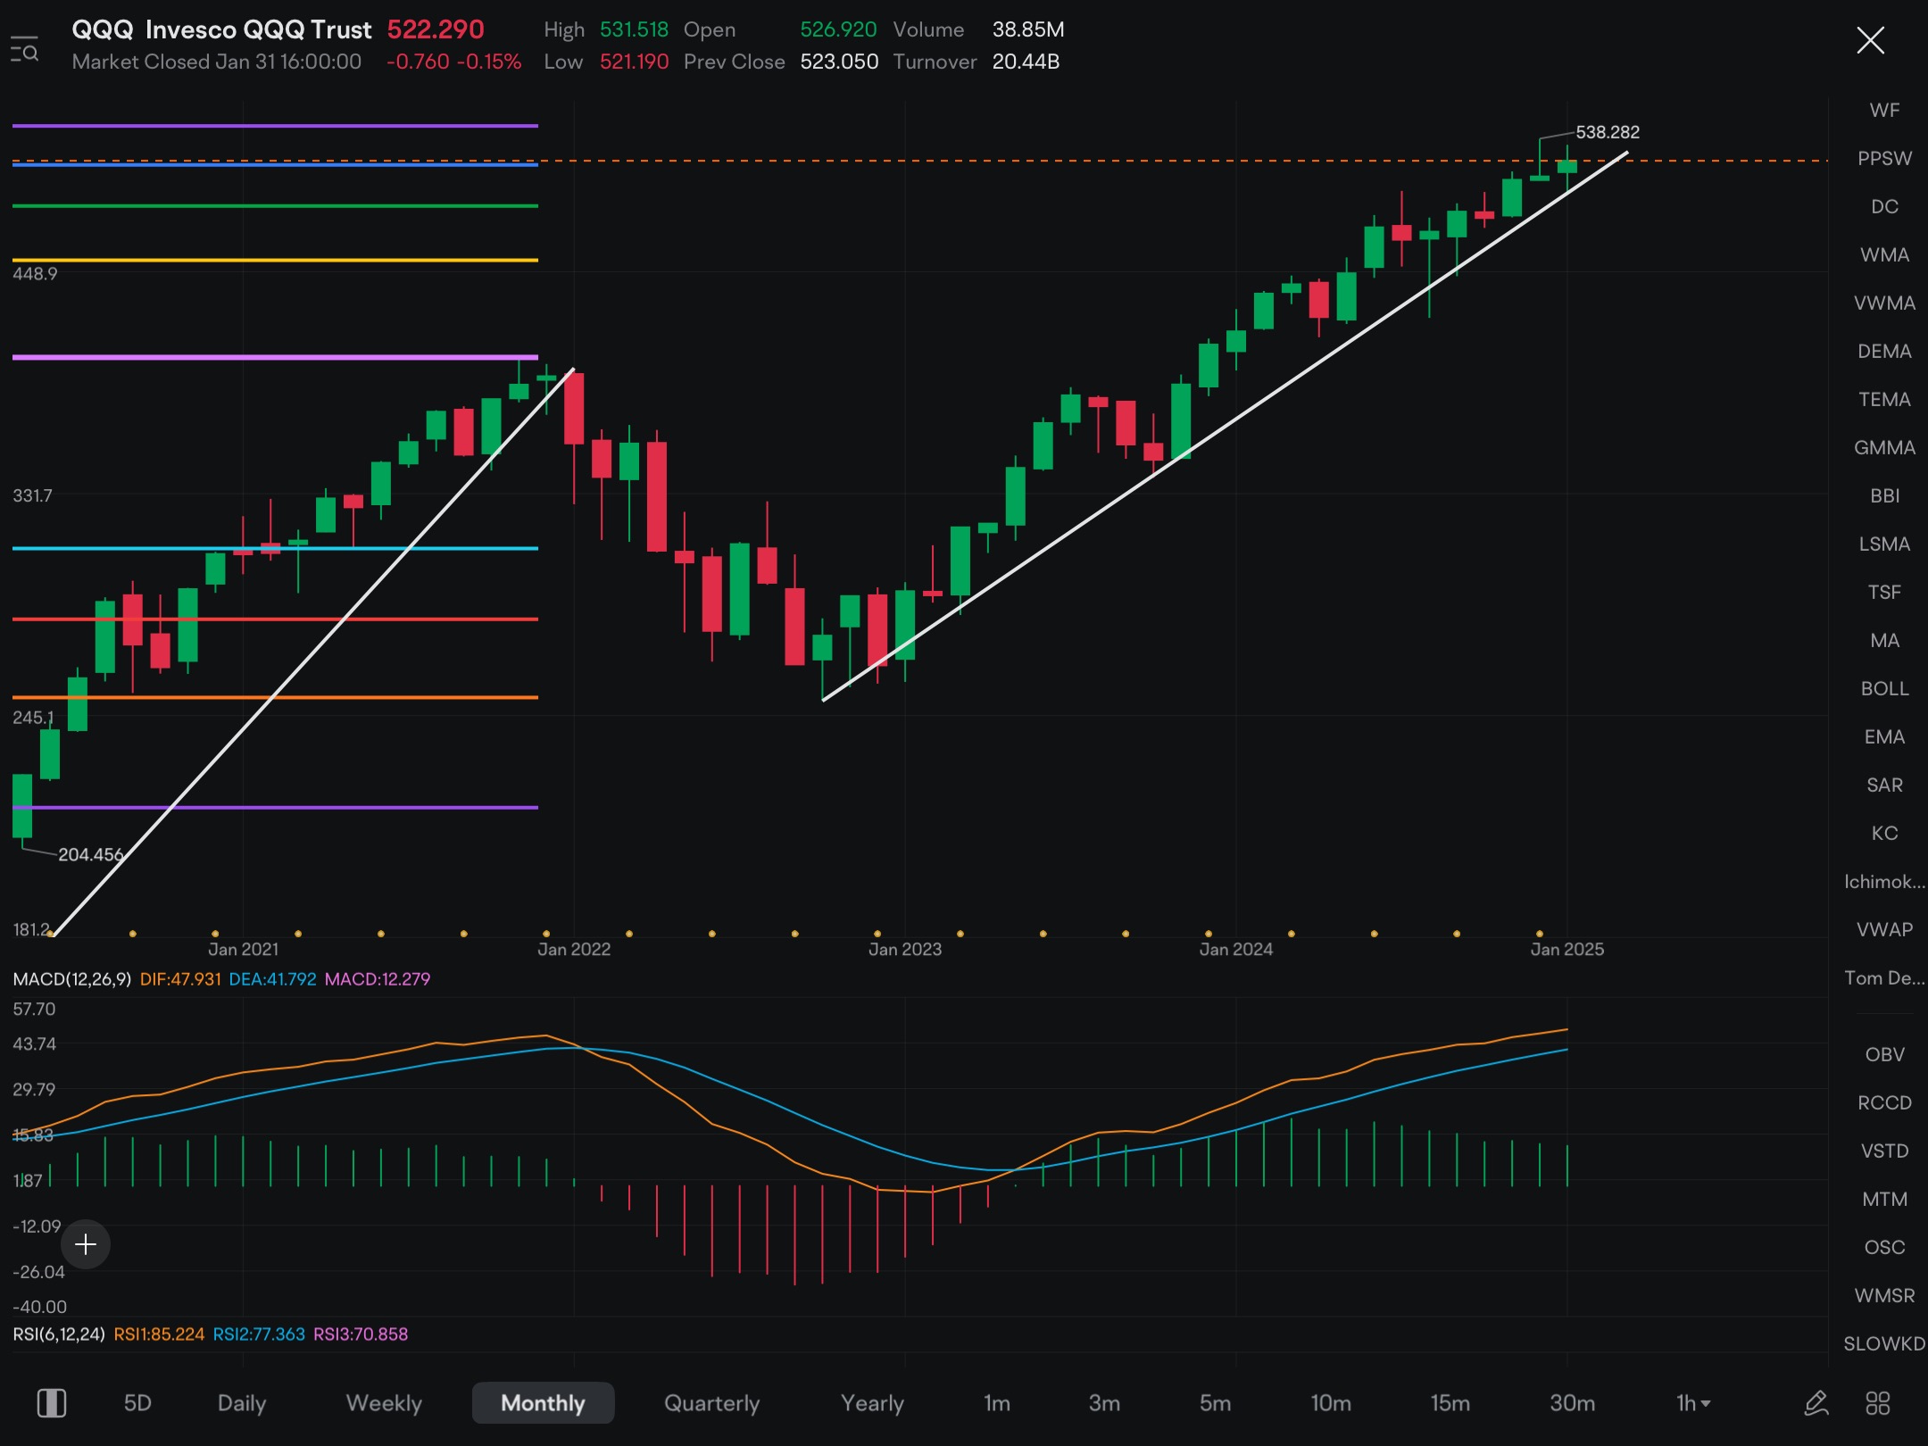Image resolution: width=1928 pixels, height=1446 pixels.
Task: Open the four-squares indicator grid menu
Action: [1878, 1403]
